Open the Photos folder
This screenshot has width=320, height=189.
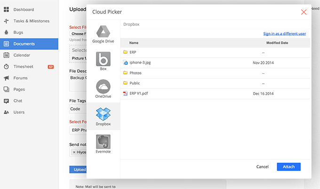pos(135,73)
